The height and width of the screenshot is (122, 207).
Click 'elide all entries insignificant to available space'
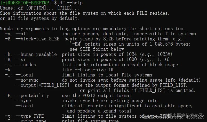tap(127, 106)
